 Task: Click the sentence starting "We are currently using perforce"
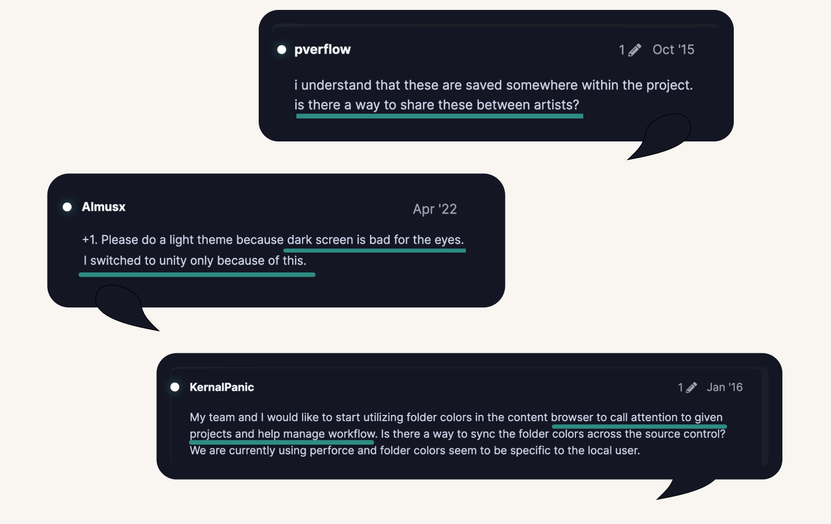pyautogui.click(x=414, y=450)
